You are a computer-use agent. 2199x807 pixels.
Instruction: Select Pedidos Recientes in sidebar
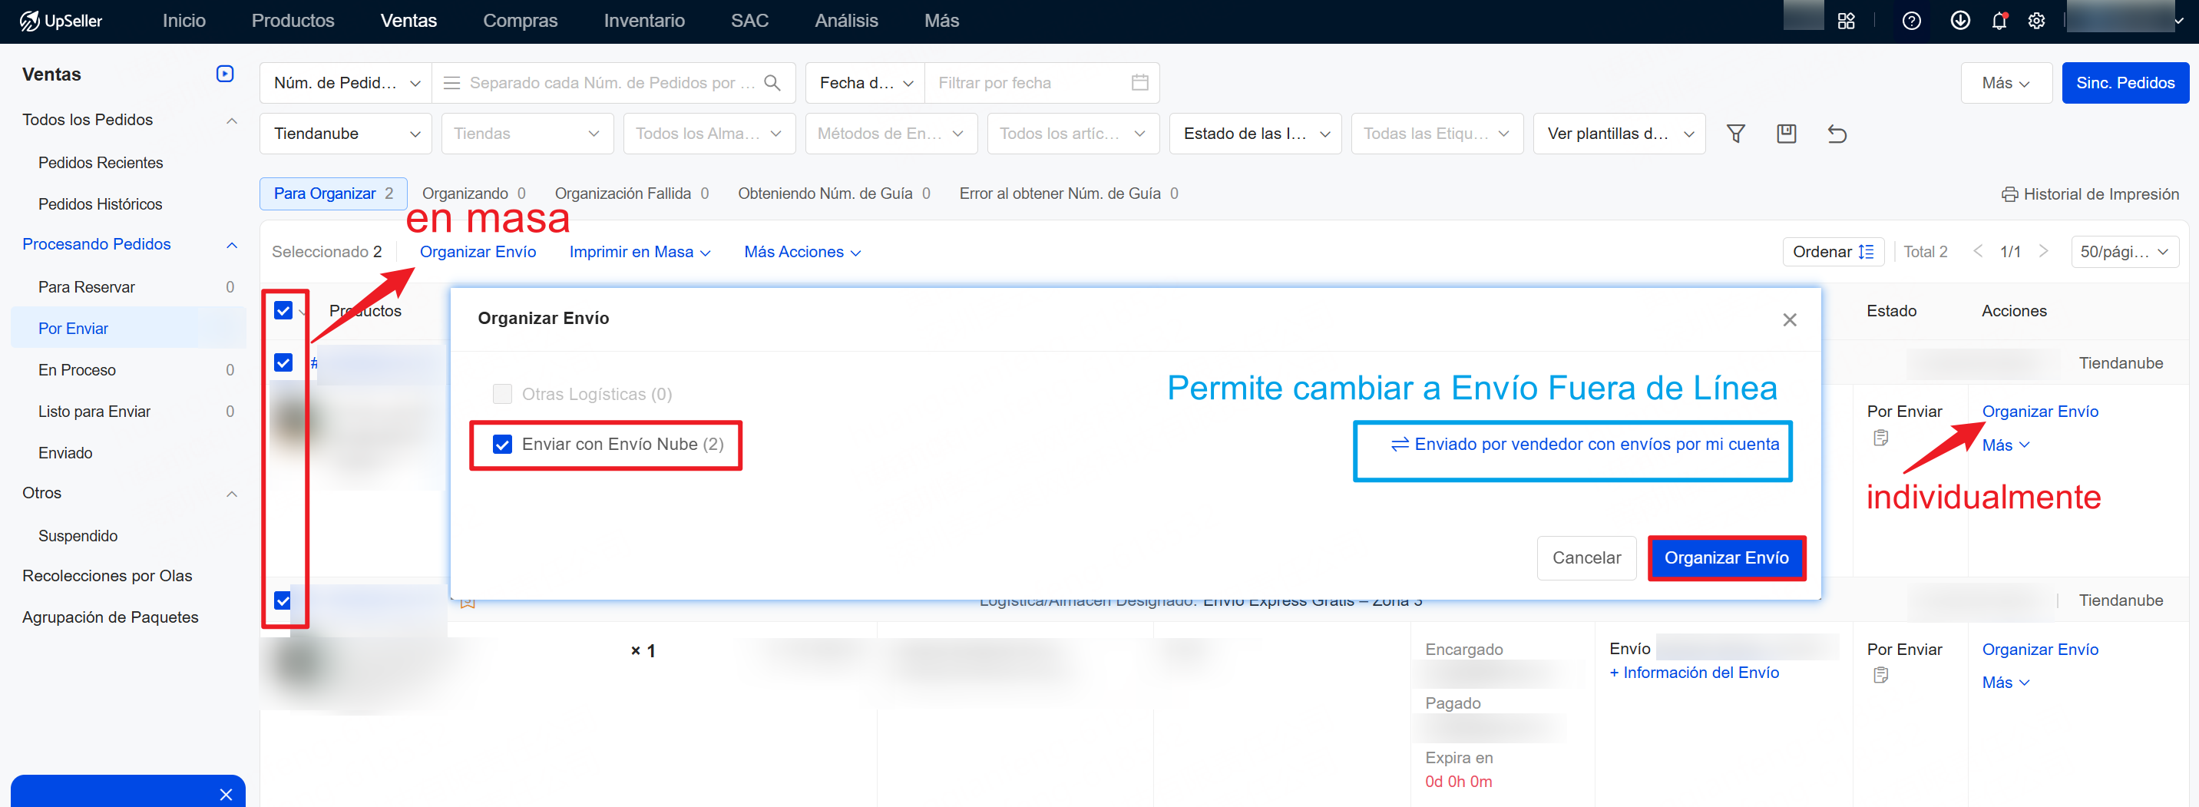101,163
